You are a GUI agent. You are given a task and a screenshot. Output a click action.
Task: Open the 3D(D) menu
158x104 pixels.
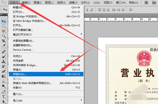pyautogui.click(x=97, y=3)
